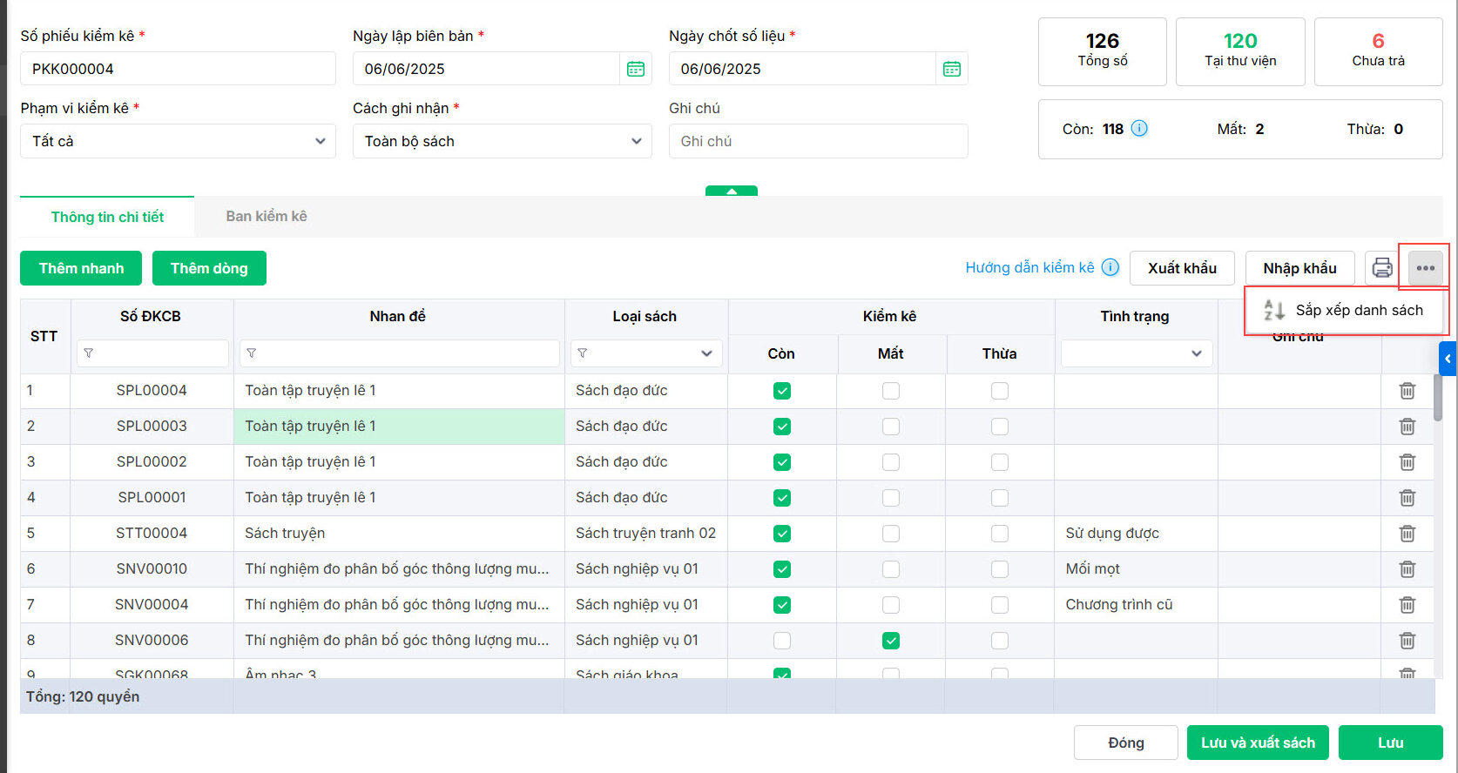
Task: Click the Ghi chú input field
Action: pyautogui.click(x=818, y=141)
